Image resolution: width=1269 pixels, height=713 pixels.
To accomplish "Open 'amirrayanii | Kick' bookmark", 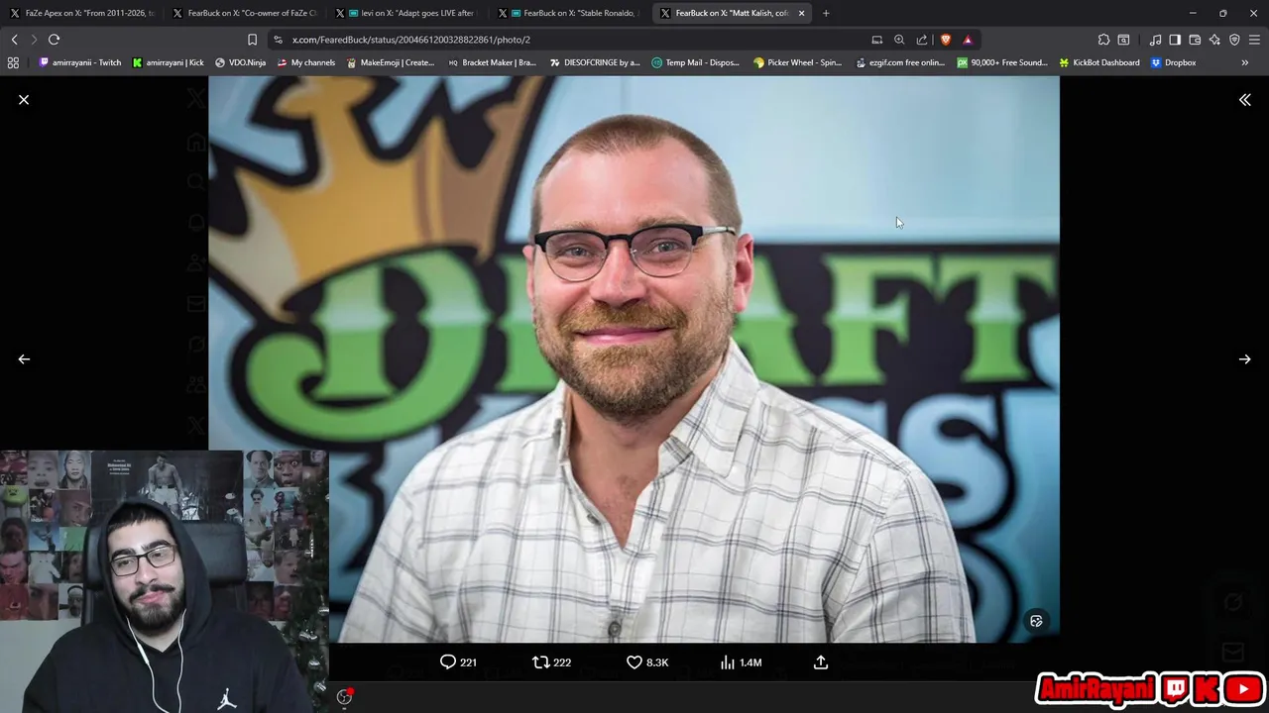I will (x=169, y=62).
